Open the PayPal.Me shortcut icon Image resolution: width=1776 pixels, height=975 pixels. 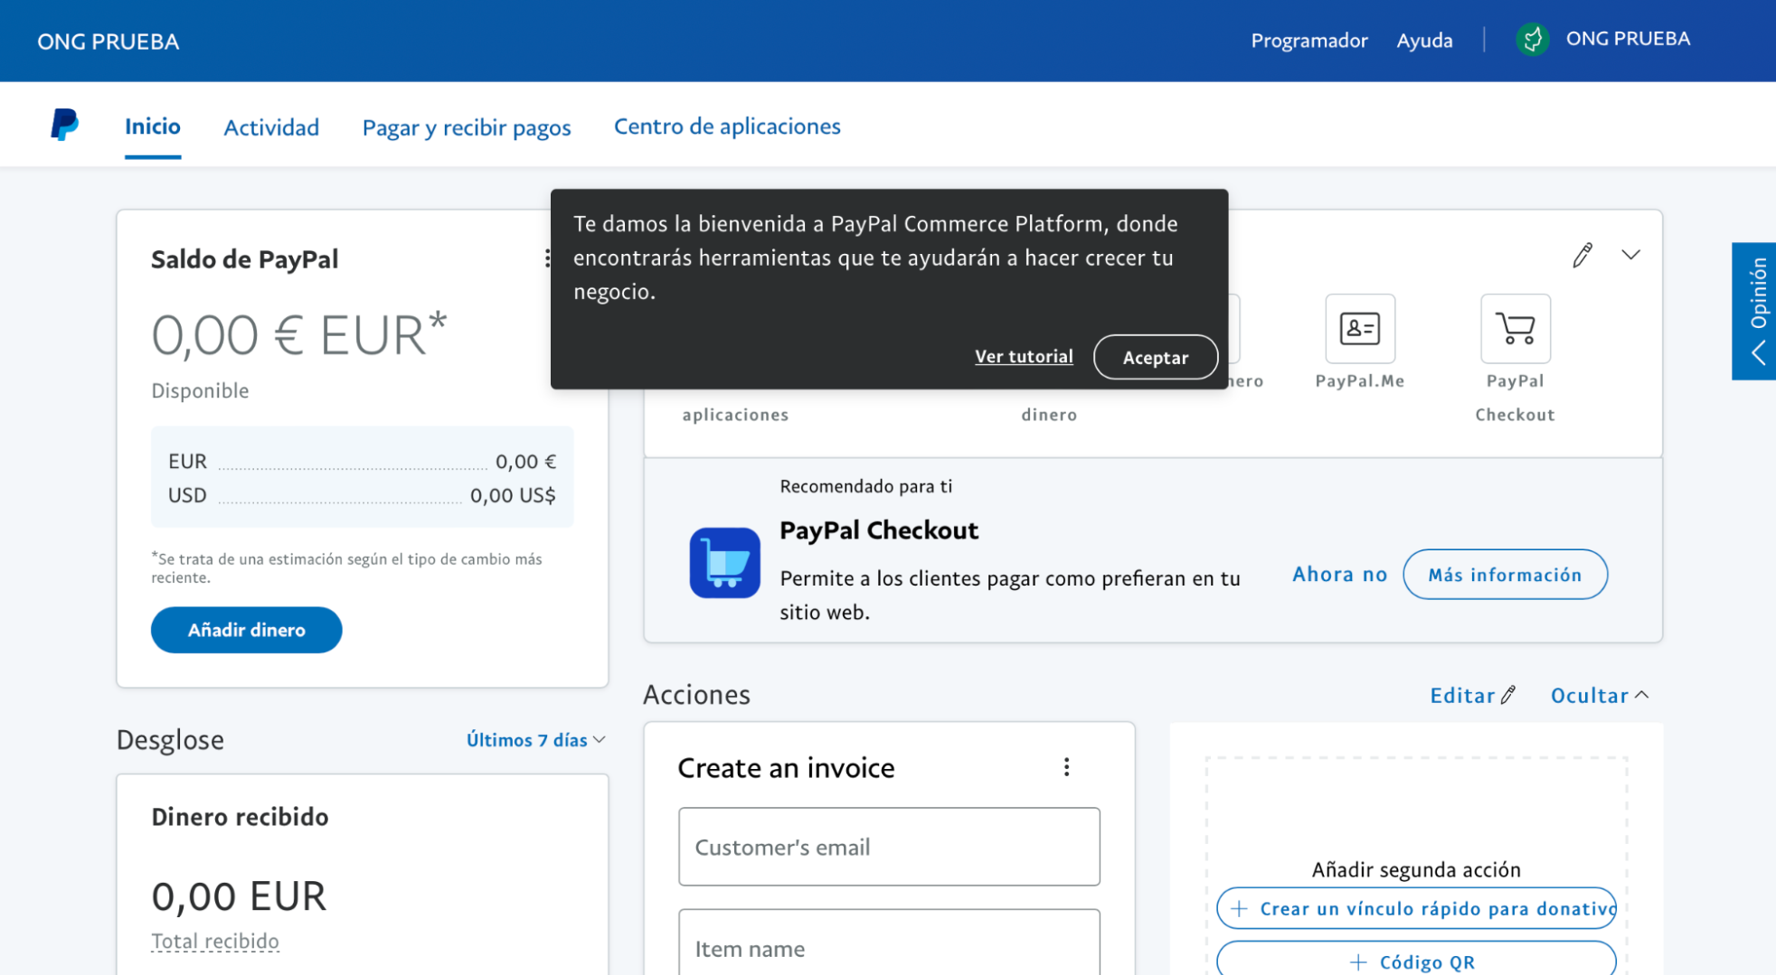(1359, 329)
